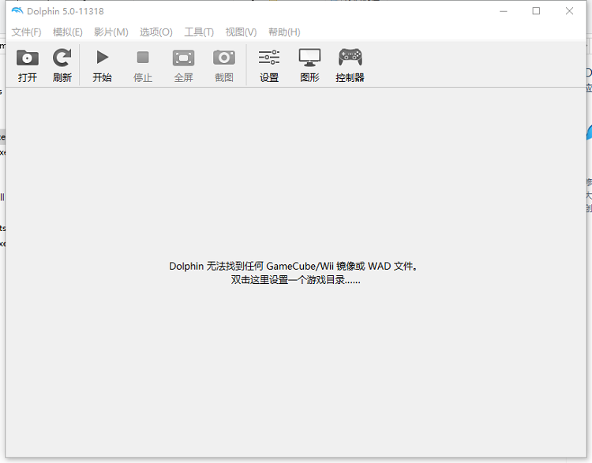Refresh the game list with 刷新

tap(62, 58)
